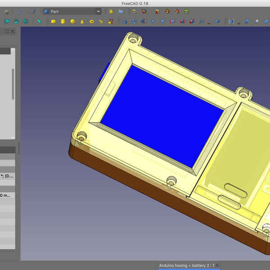Close the left side panel
Image resolution: width=270 pixels, height=270 pixels.
point(13,31)
